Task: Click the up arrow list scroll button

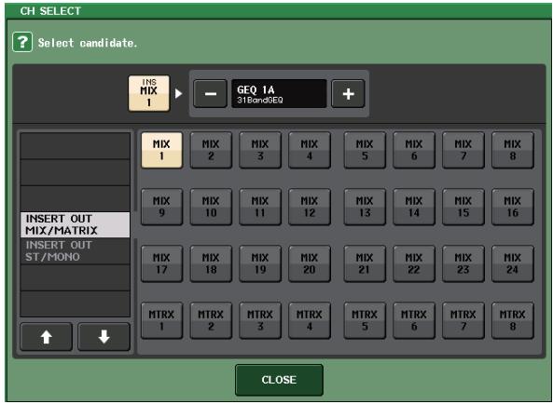Action: coord(47,337)
